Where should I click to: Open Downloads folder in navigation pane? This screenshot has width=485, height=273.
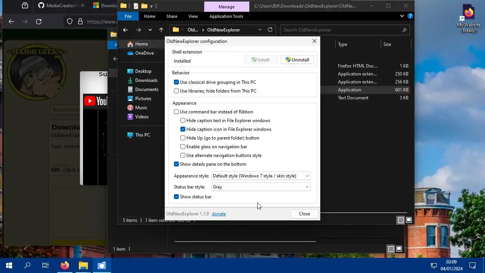click(x=142, y=80)
